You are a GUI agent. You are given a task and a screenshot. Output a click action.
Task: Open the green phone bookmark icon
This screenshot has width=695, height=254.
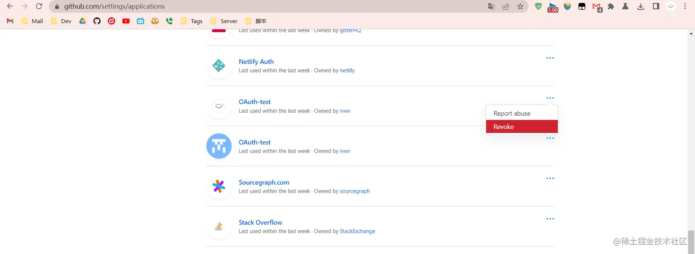click(x=170, y=21)
